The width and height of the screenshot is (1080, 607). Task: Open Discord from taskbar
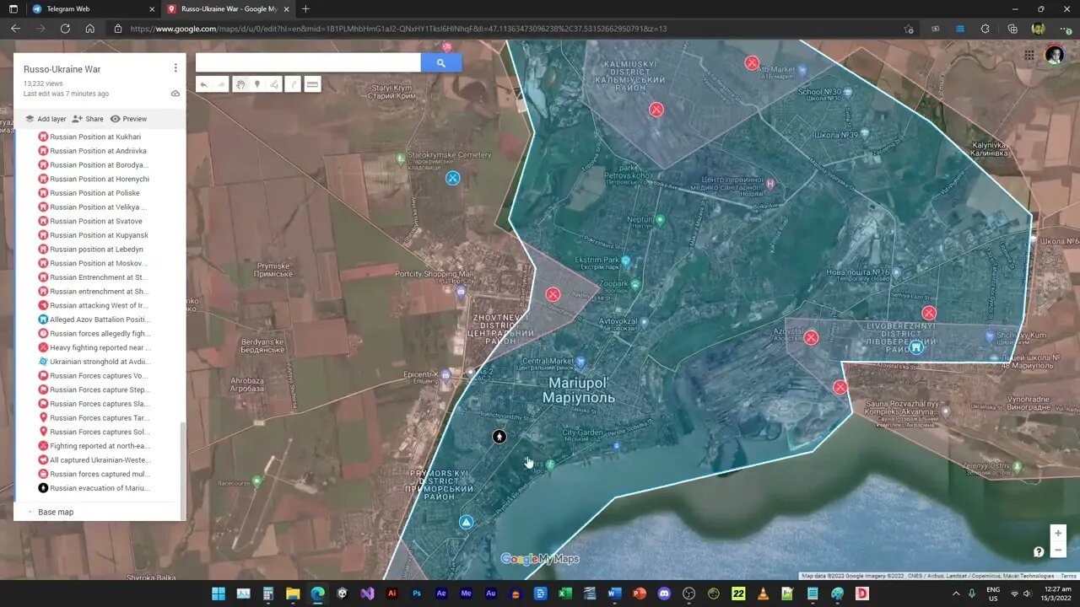(x=664, y=594)
